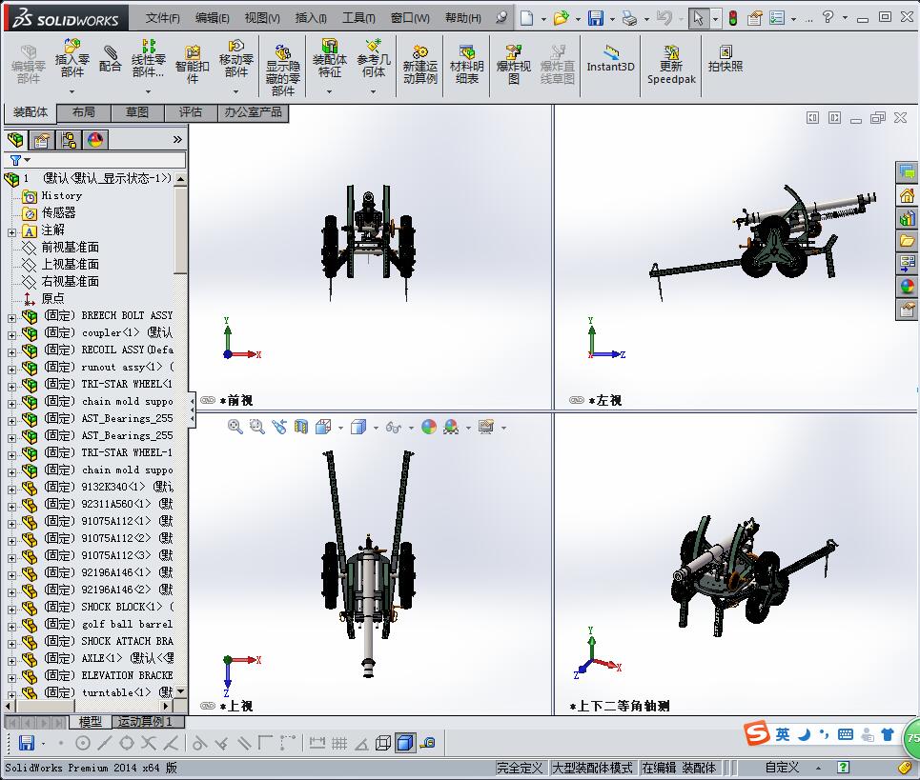Image resolution: width=920 pixels, height=780 pixels.
Task: Open the 视图(V) menu
Action: (x=262, y=18)
